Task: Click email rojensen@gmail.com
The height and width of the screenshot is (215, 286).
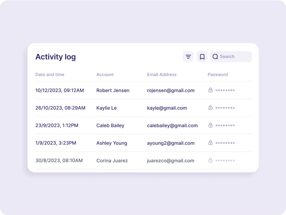Action: tap(171, 90)
